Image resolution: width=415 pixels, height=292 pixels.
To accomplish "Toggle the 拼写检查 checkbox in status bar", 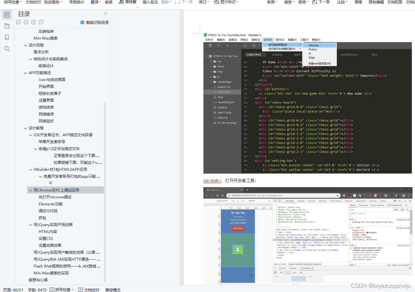I will [52, 289].
